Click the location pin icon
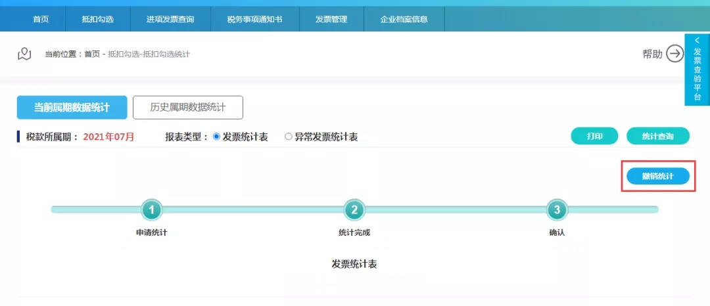 point(24,54)
